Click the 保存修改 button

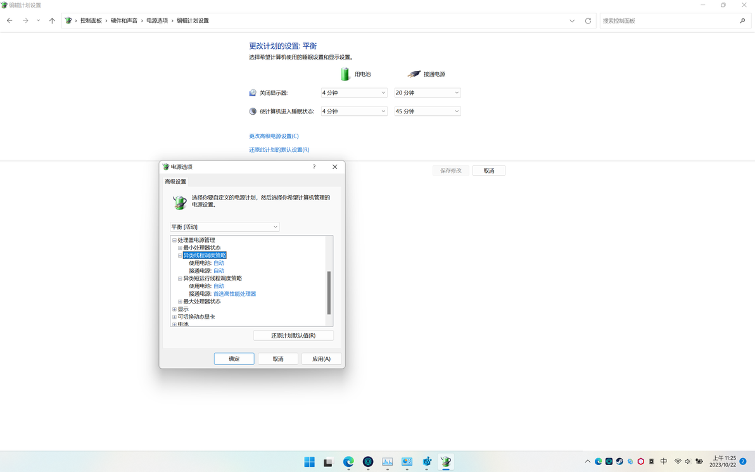coord(451,170)
